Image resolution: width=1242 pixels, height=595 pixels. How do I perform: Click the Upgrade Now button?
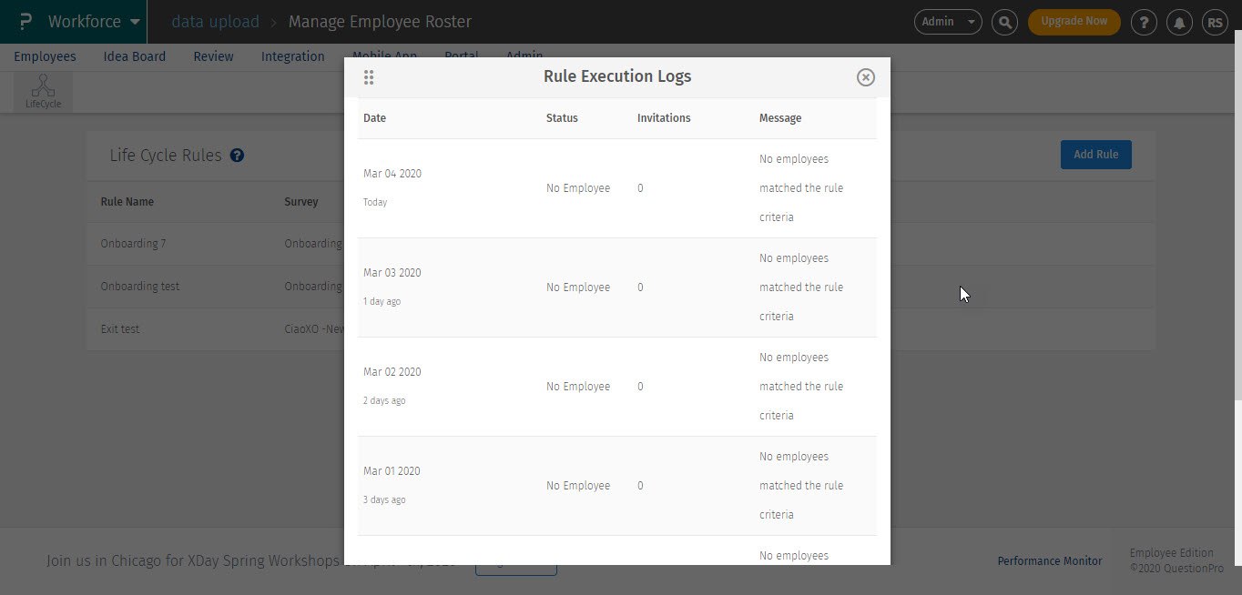point(1074,22)
